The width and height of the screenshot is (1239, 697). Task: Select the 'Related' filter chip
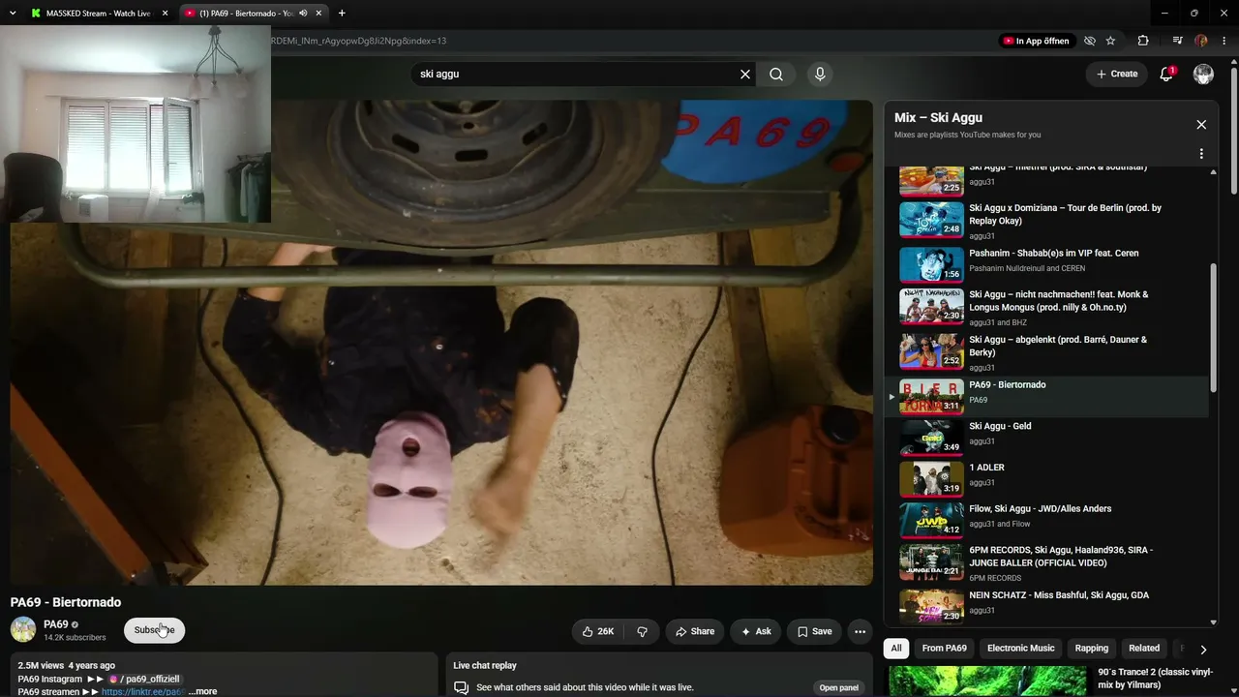click(x=1143, y=649)
